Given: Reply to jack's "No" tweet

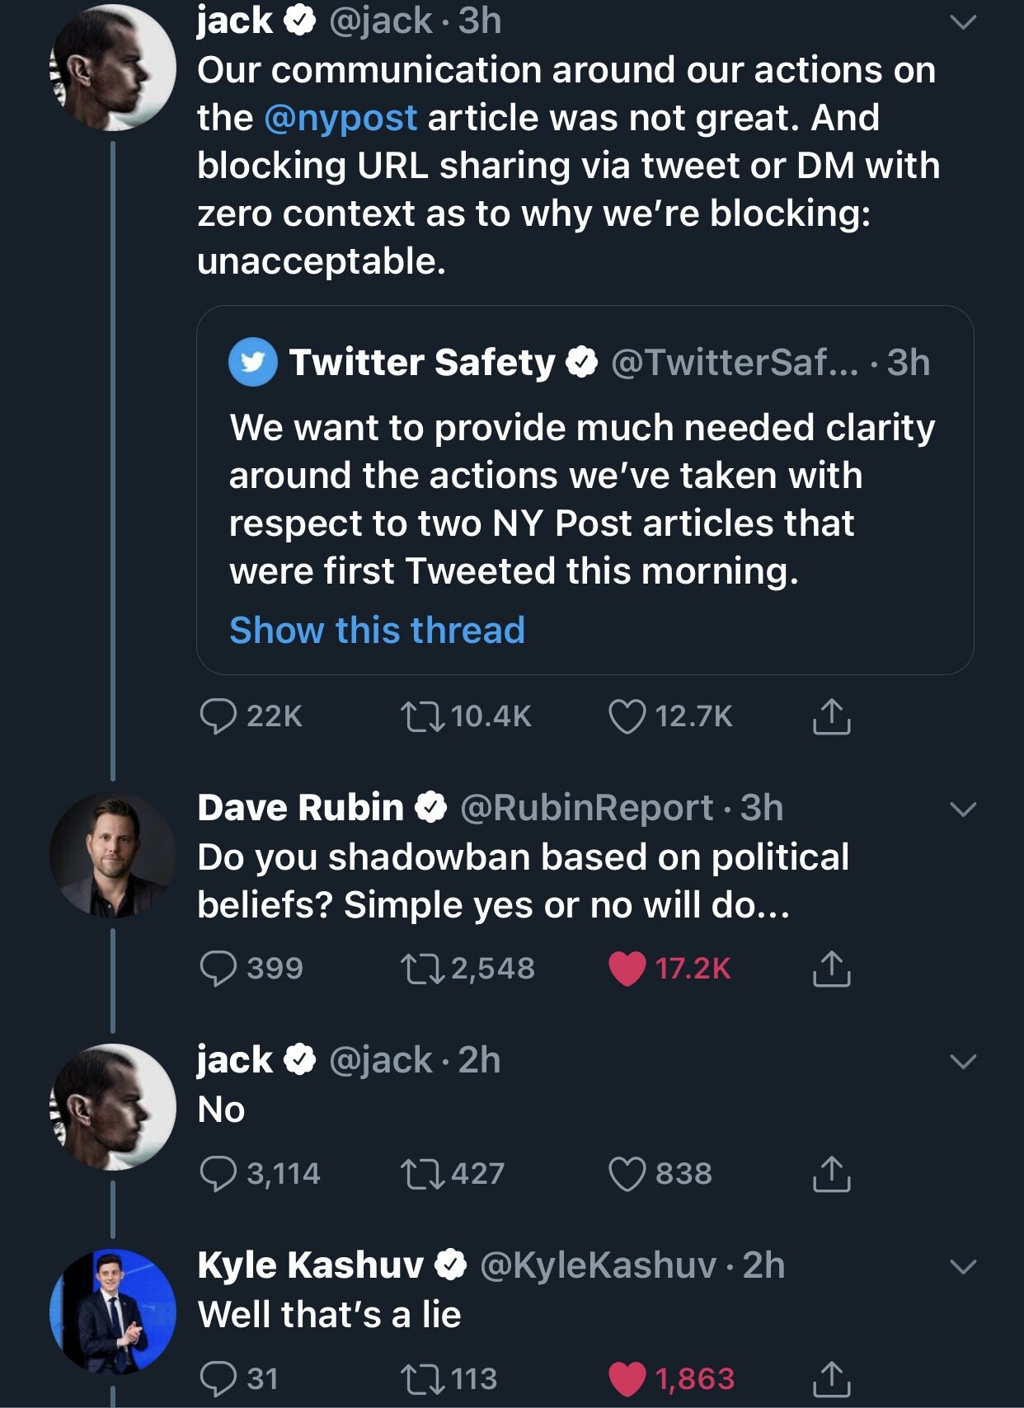Looking at the screenshot, I should click(x=218, y=1173).
